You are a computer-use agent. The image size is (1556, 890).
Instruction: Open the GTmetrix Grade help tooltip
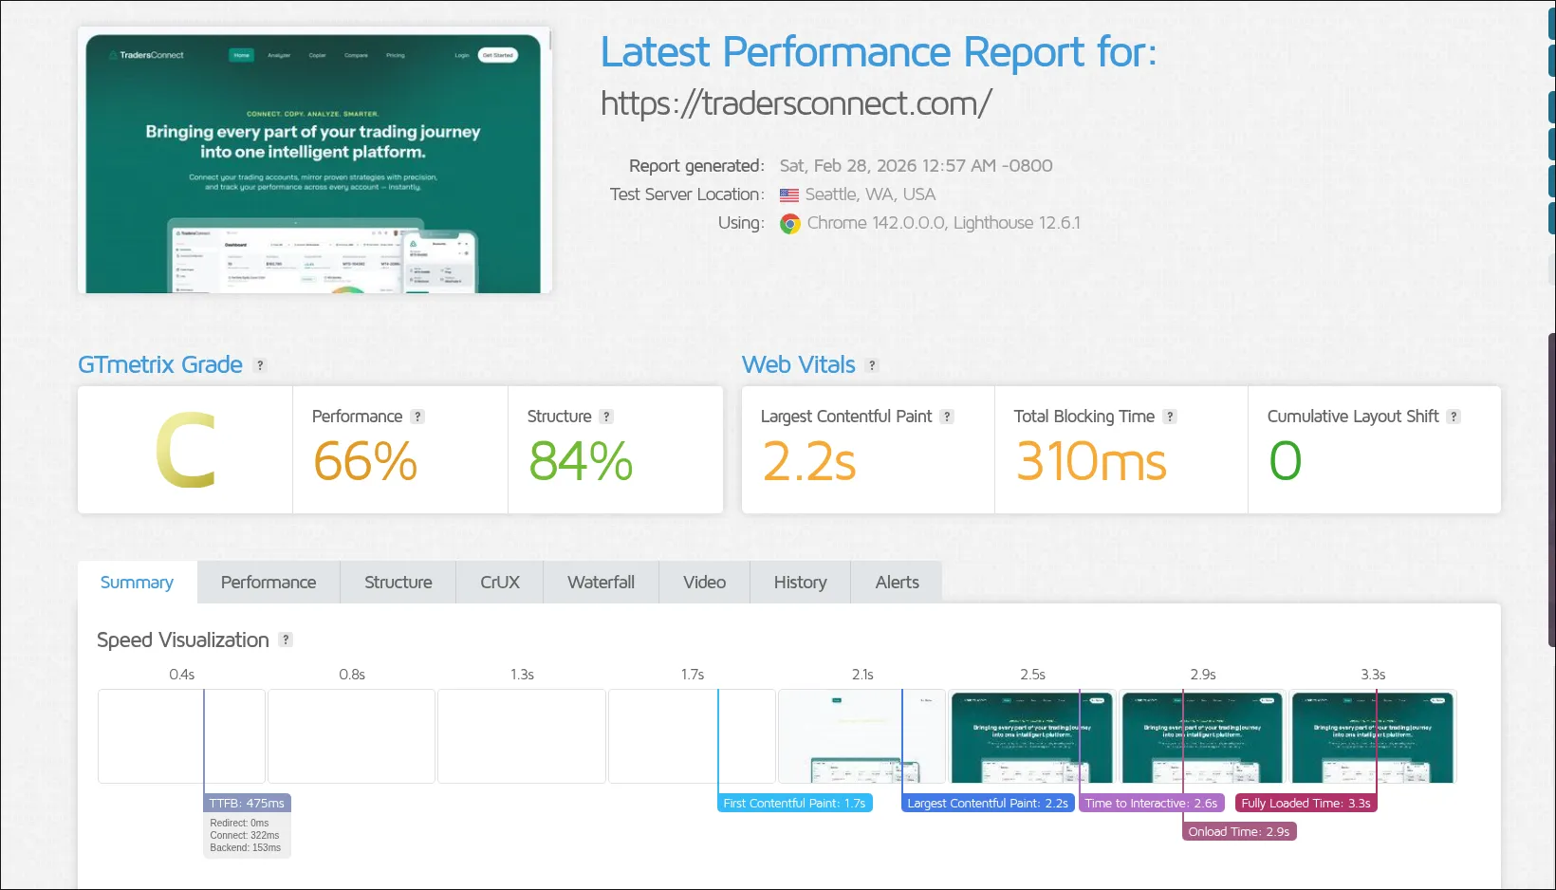tap(261, 365)
